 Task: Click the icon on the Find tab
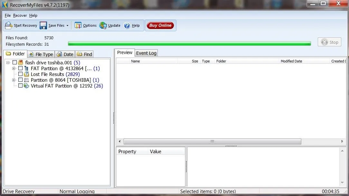(80, 54)
